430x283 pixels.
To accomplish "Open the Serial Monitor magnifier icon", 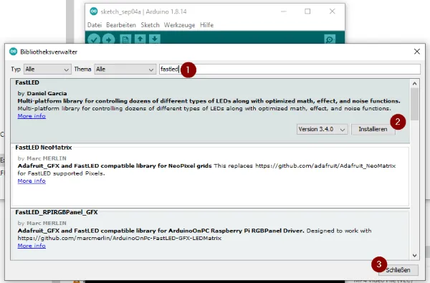I will 330,39.
